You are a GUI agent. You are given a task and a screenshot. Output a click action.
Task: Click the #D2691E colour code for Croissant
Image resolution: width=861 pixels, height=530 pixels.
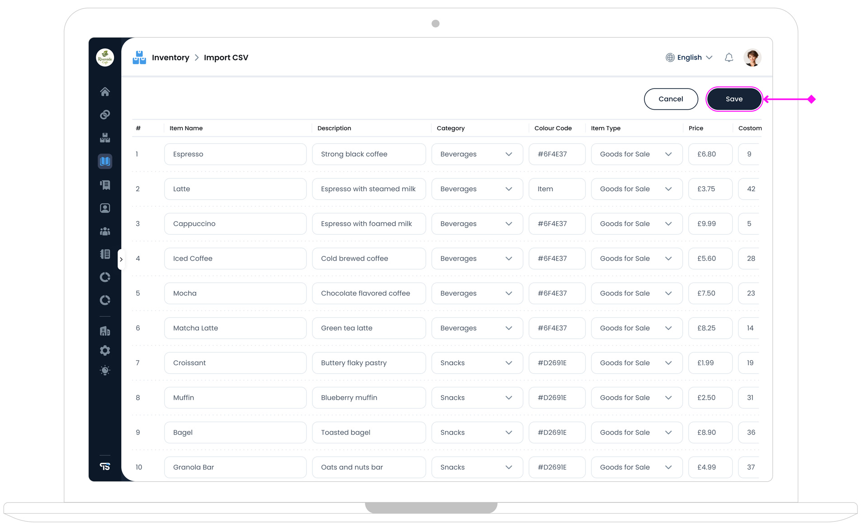(x=557, y=363)
